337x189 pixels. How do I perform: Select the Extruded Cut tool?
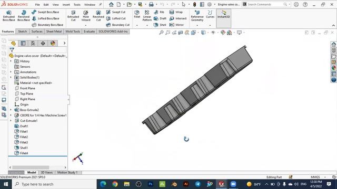[x=73, y=16]
